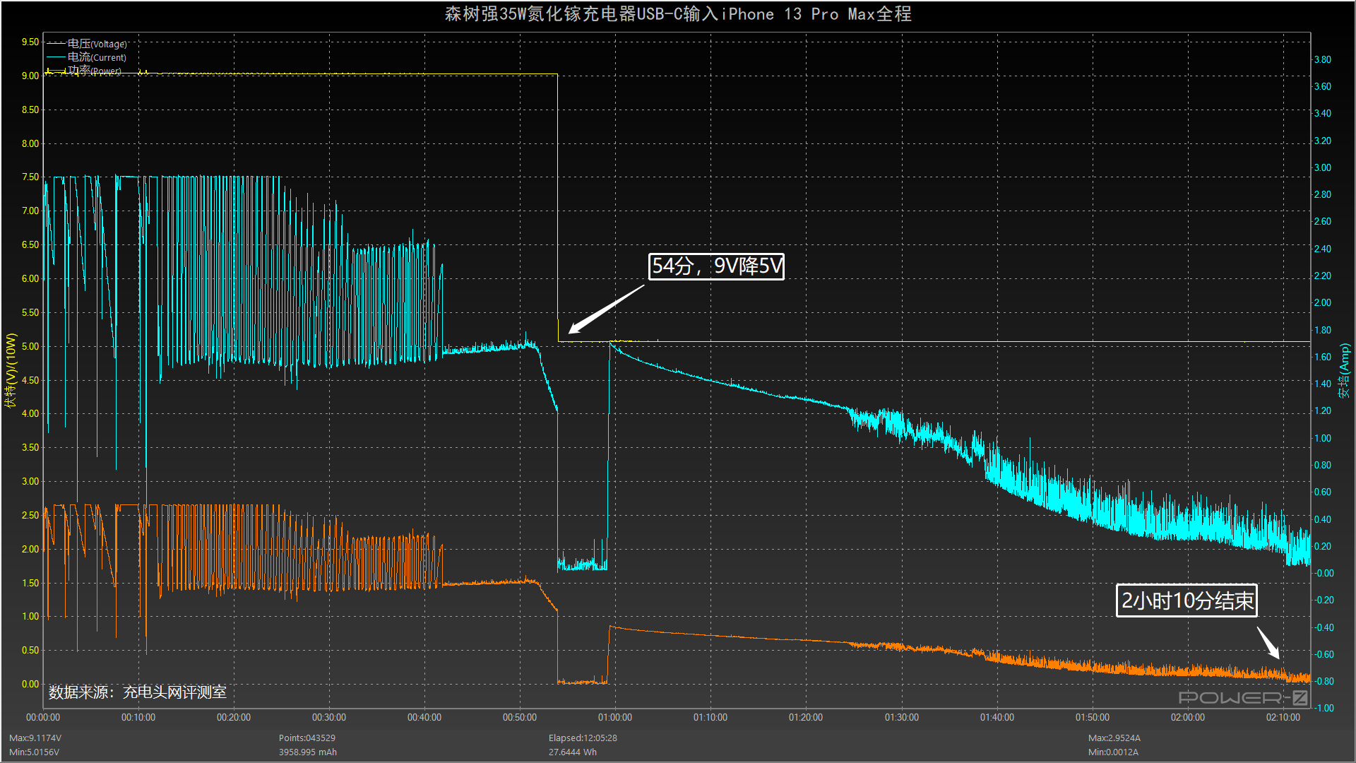Click the 电压(Voltage) legend entry

click(x=87, y=44)
